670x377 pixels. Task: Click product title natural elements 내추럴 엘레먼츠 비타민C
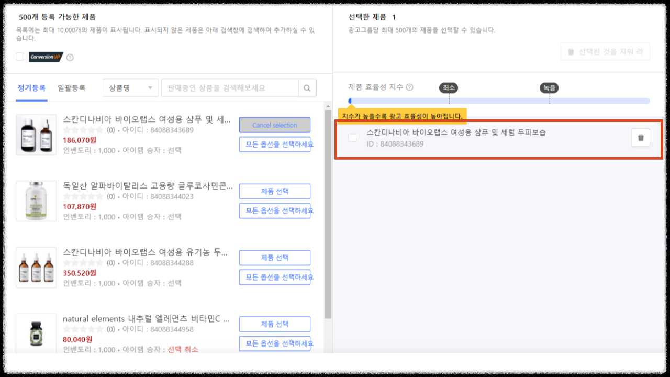point(146,318)
